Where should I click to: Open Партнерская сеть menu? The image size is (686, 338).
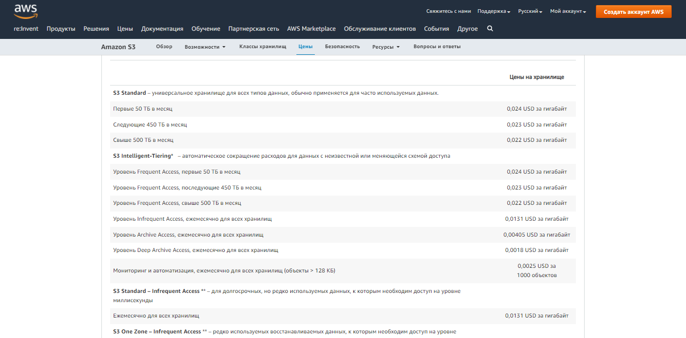point(253,29)
